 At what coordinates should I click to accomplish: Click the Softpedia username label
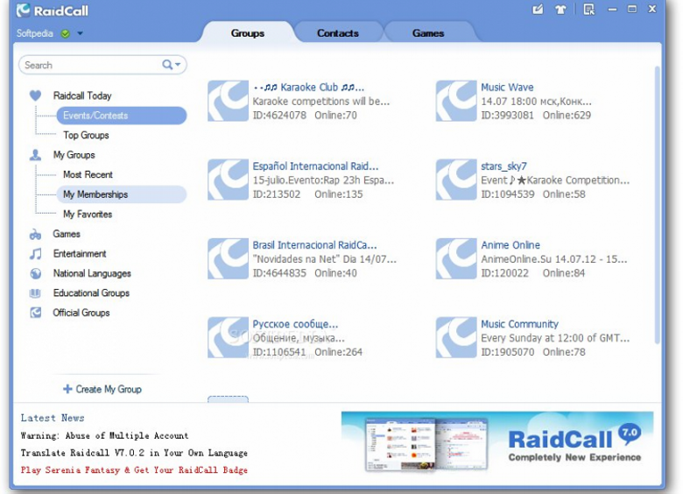[34, 33]
